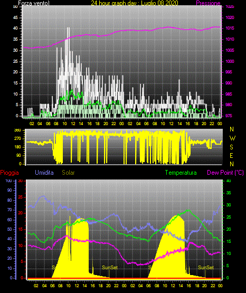Click the 'S' compass direction label
This screenshot has width=246, height=293.
(x=231, y=147)
